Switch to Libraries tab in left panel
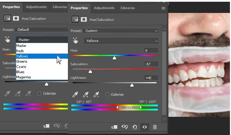This screenshot has height=135, width=231. click(60, 7)
